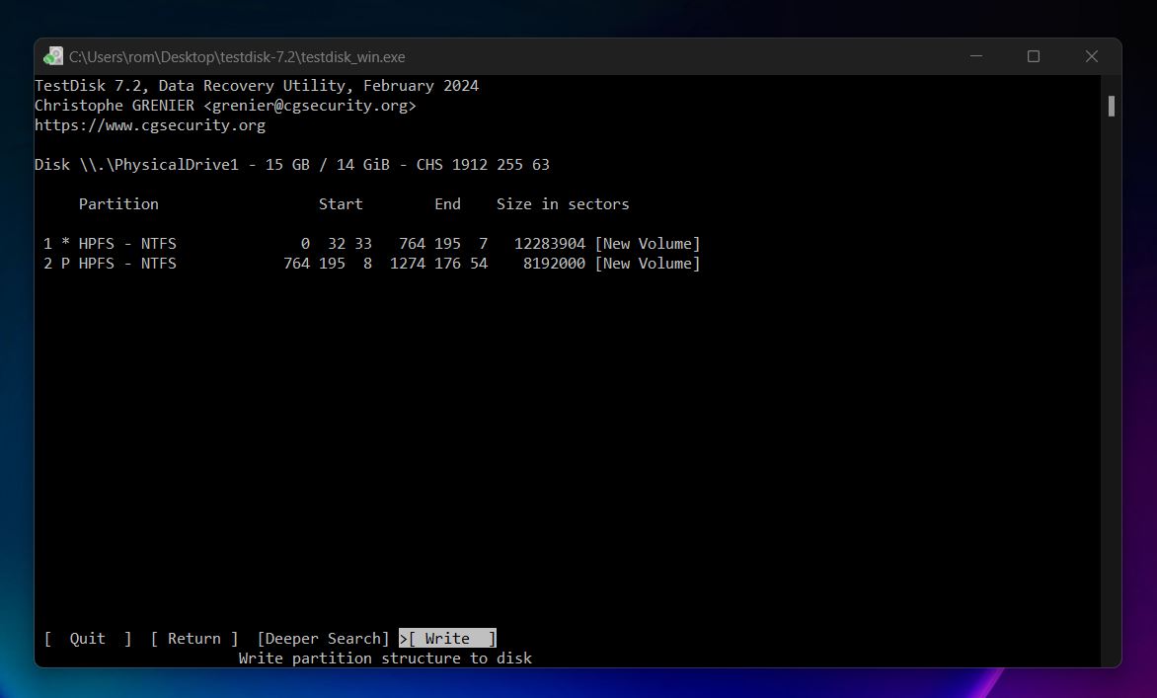Select the Quit menu option
Image resolution: width=1157 pixels, height=698 pixels.
(x=88, y=638)
